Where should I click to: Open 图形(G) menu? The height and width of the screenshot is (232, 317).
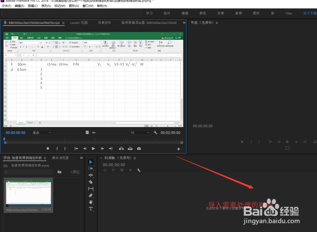point(74,6)
